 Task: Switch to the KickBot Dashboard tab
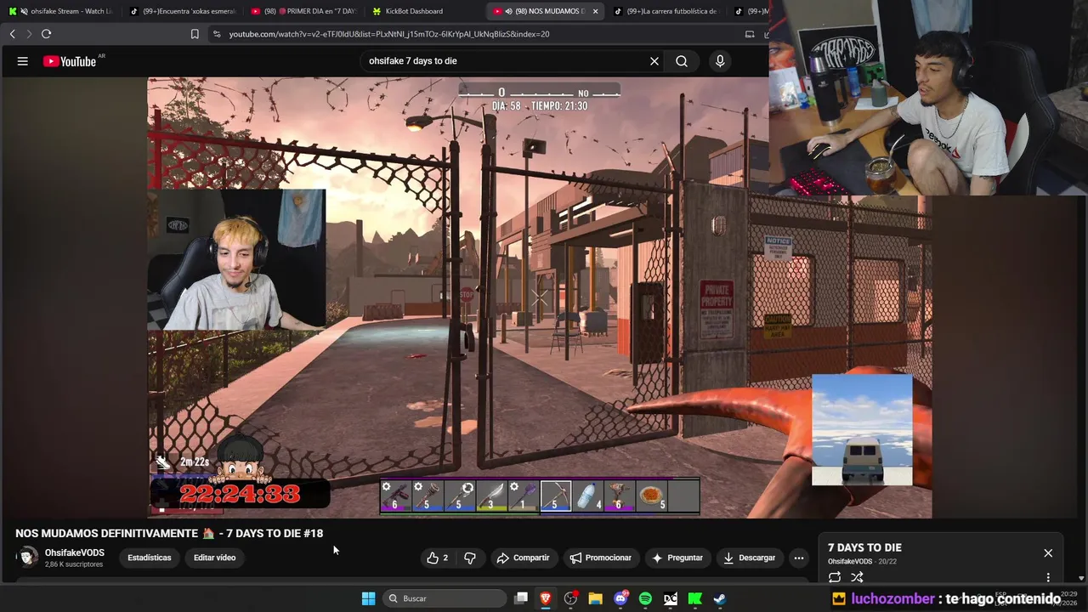[425, 11]
